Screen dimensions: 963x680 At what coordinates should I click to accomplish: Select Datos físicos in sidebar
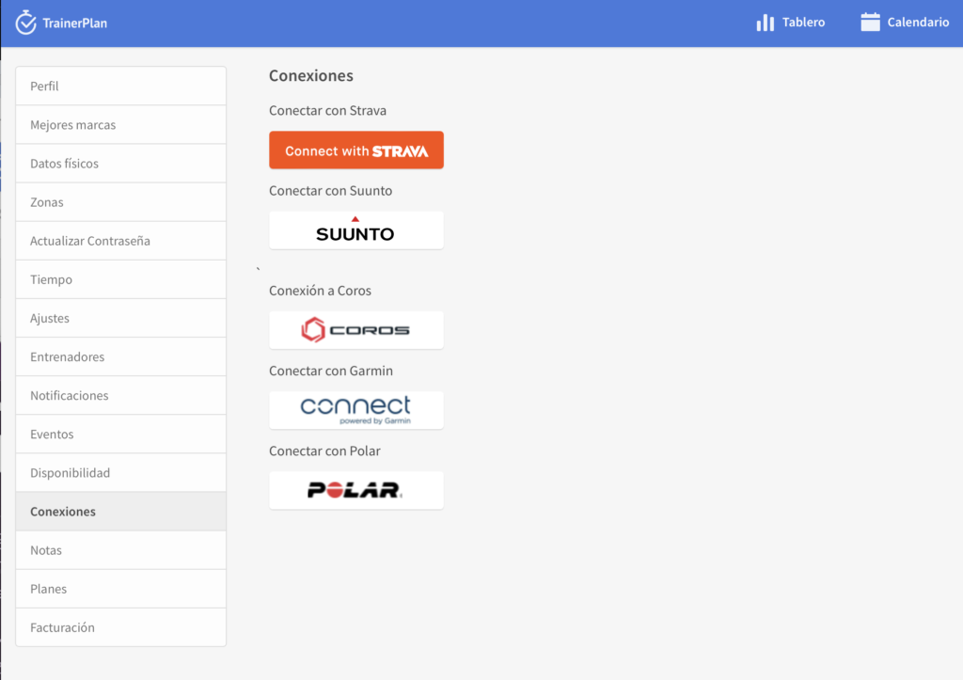point(120,164)
